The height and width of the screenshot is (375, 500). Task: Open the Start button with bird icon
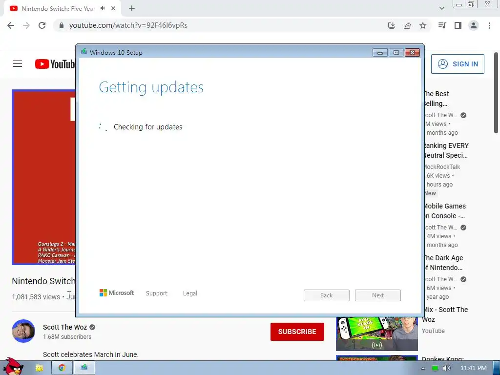[x=13, y=367]
